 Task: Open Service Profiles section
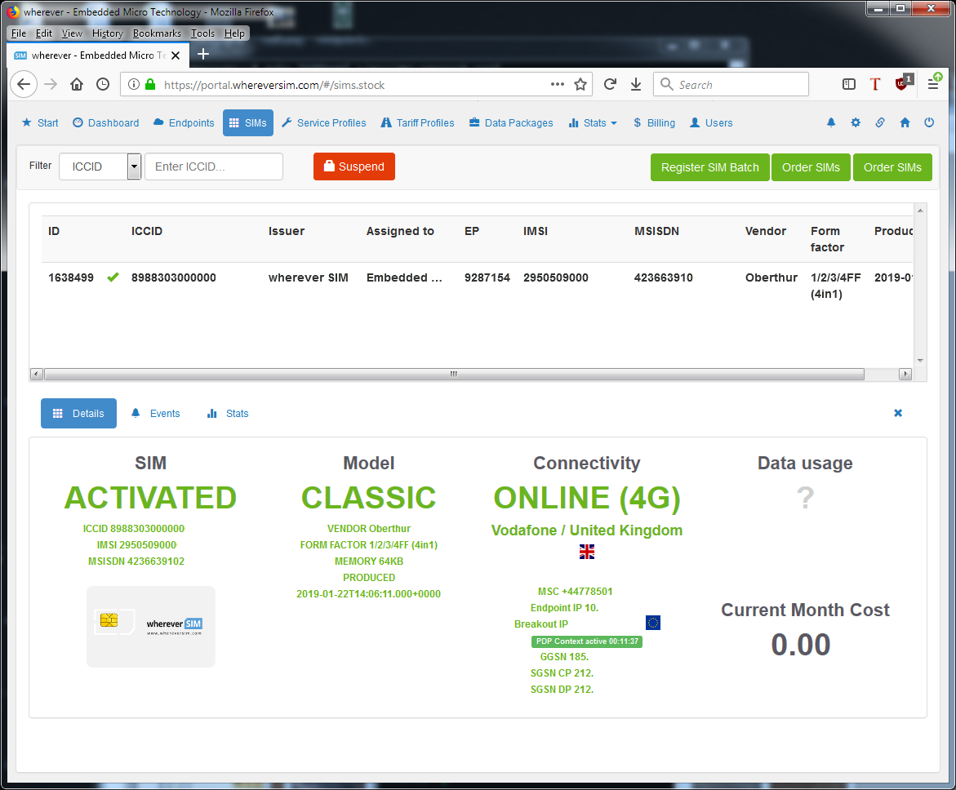pyautogui.click(x=324, y=122)
